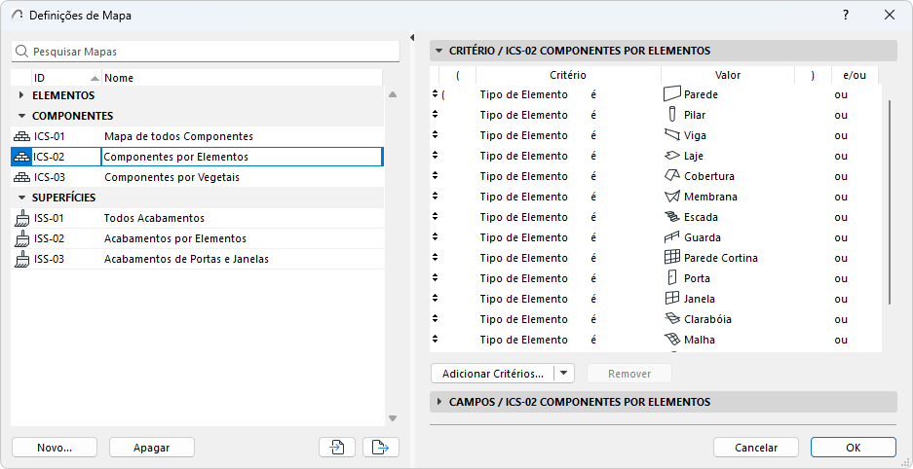
Task: Click the Cancelar button
Action: [755, 448]
